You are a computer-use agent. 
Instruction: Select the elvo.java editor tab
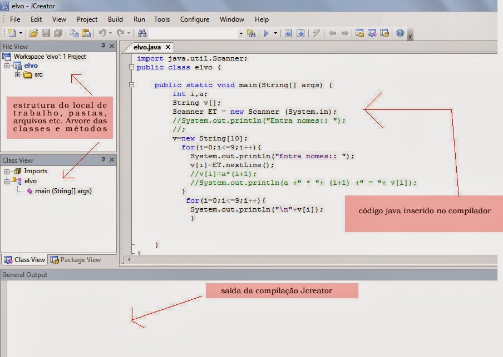click(149, 47)
